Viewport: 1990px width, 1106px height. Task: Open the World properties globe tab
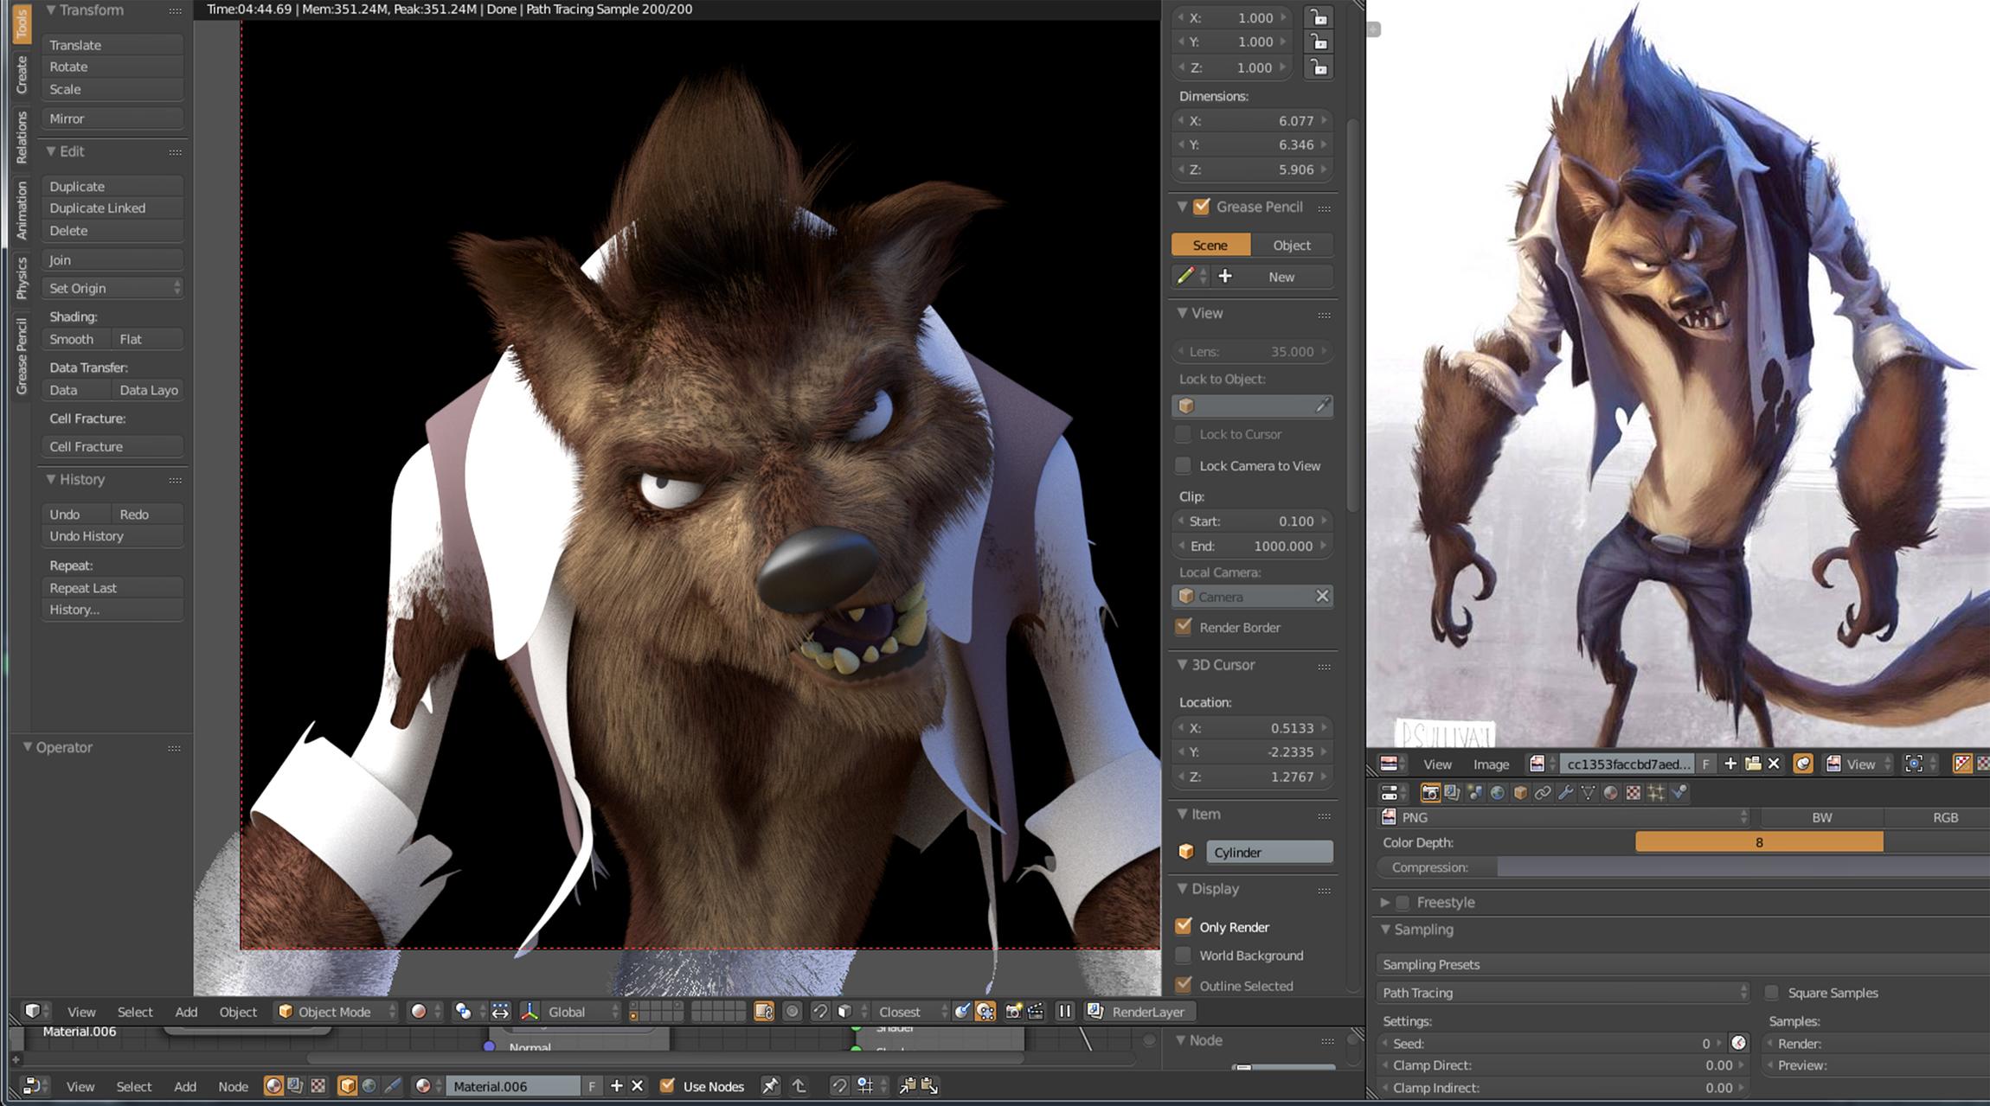point(1498,792)
